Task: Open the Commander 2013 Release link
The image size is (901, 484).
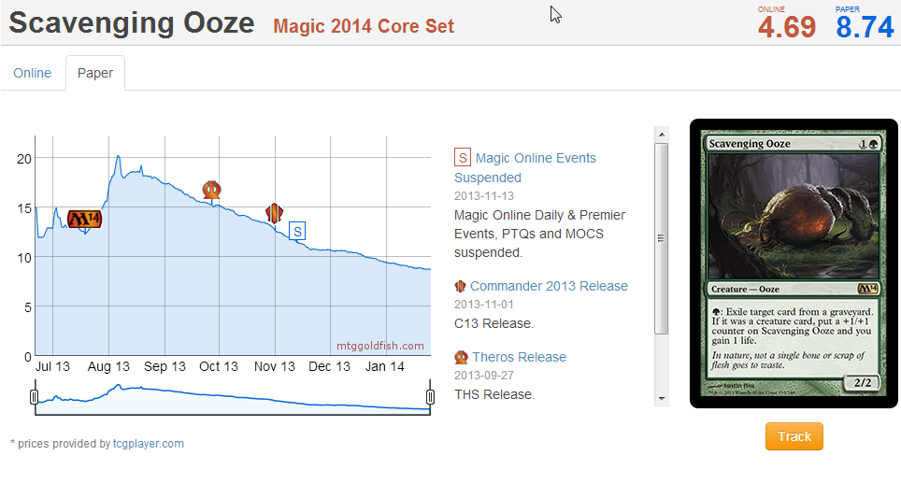Action: 549,286
